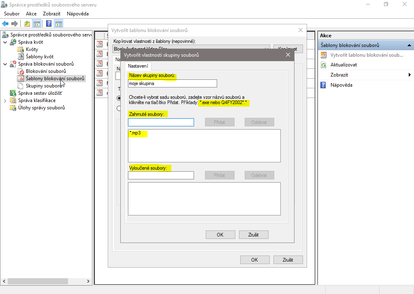Toggle the show/hide console tree toolbar icon
Image resolution: width=414 pixels, height=294 pixels.
tap(37, 23)
